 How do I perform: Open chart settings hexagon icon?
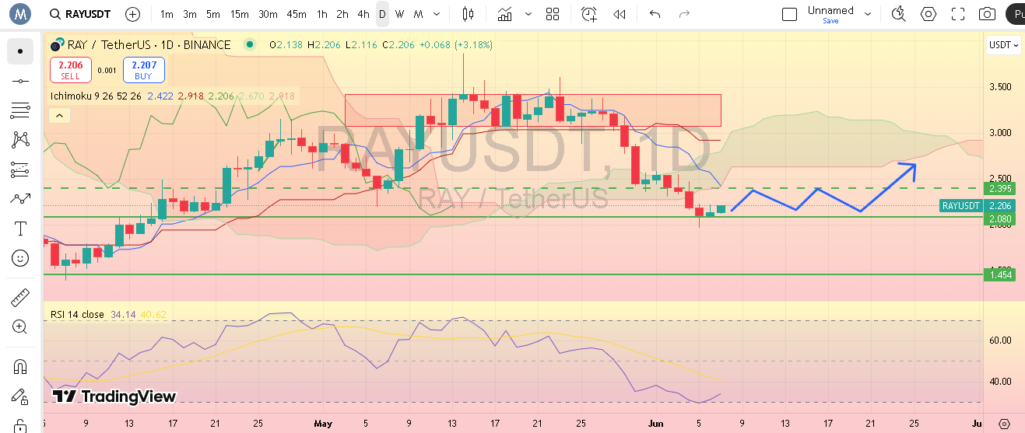928,14
